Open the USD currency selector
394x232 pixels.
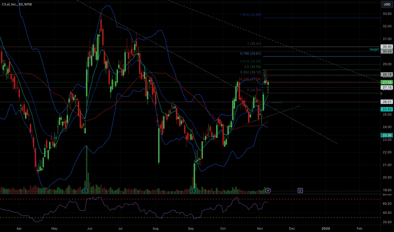click(x=387, y=4)
